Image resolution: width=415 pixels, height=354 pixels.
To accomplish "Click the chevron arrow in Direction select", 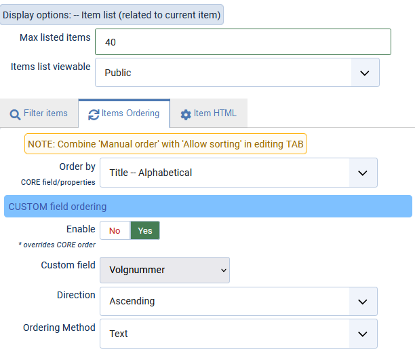I will (362, 302).
